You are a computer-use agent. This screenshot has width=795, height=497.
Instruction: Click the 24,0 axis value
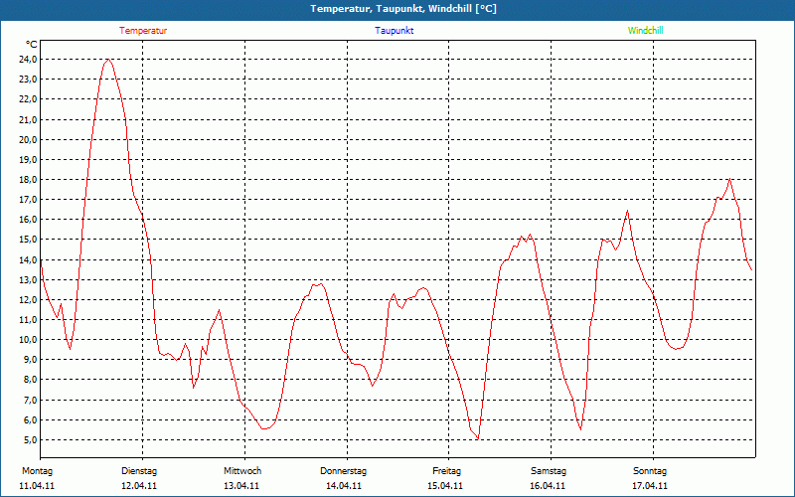[x=28, y=60]
